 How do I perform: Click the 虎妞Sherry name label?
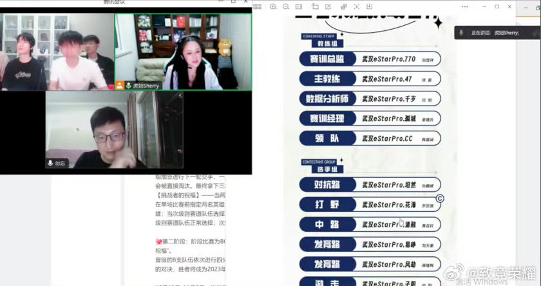pyautogui.click(x=146, y=86)
